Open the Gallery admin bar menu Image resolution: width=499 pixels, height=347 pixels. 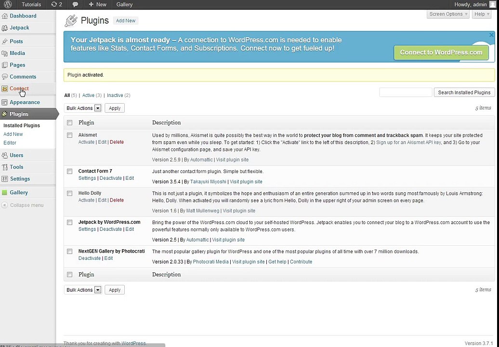click(x=124, y=4)
